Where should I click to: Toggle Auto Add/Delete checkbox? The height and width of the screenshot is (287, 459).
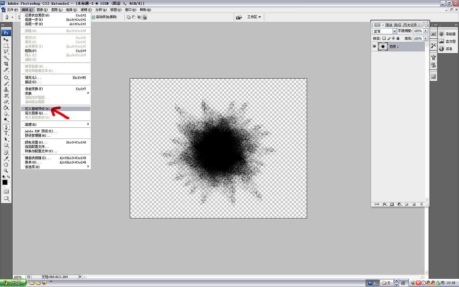pos(94,17)
